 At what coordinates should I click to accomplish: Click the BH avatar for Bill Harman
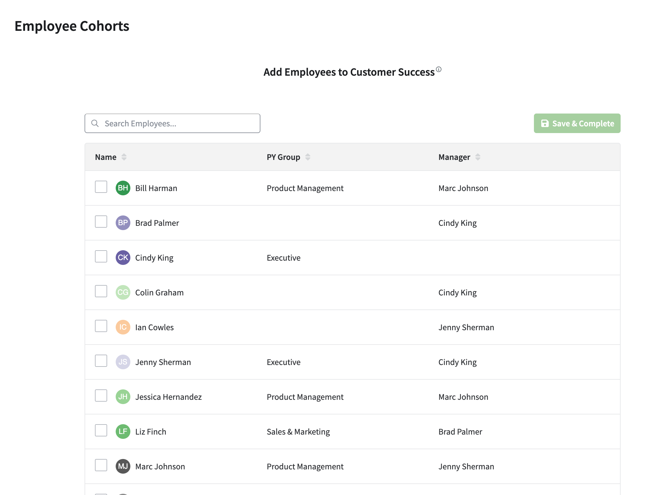(123, 188)
